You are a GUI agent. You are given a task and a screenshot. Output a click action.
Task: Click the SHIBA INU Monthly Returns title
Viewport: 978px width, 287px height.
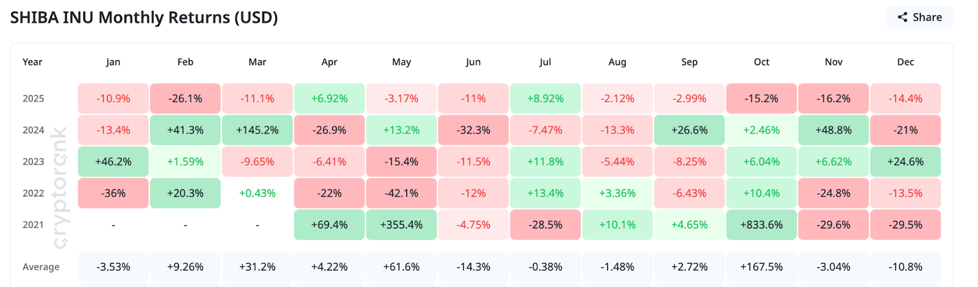tap(144, 18)
